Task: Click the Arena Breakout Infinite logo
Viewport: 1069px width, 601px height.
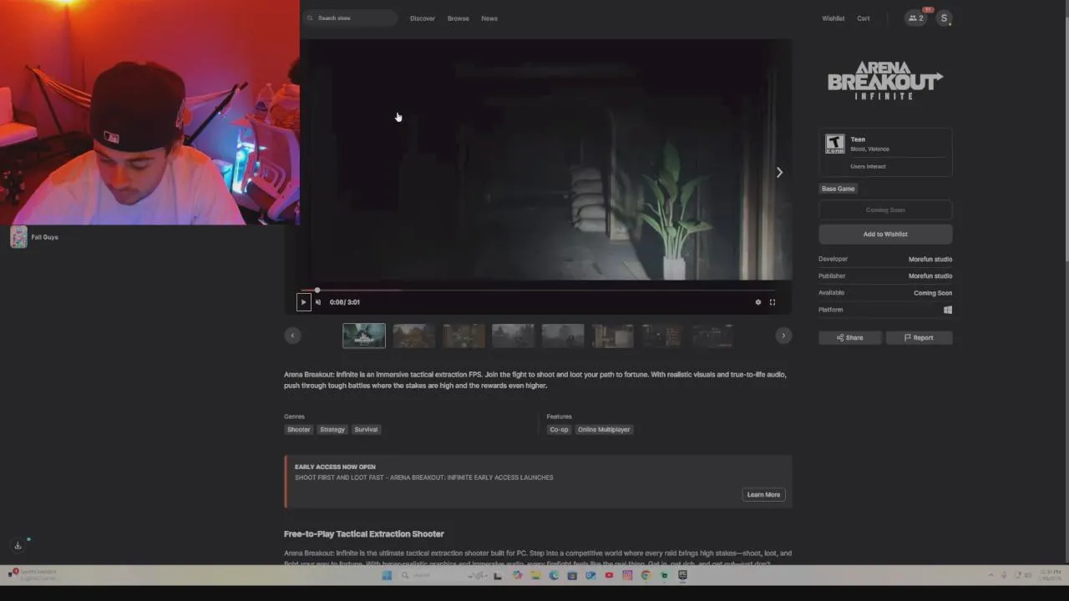Action: pos(885,80)
